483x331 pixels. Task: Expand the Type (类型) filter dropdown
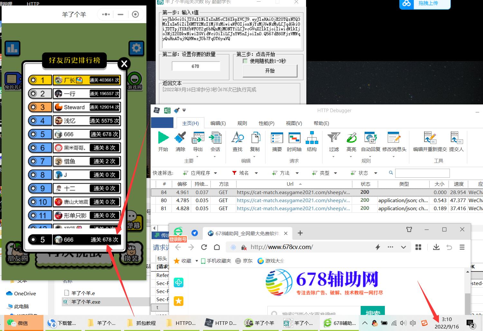click(x=335, y=173)
